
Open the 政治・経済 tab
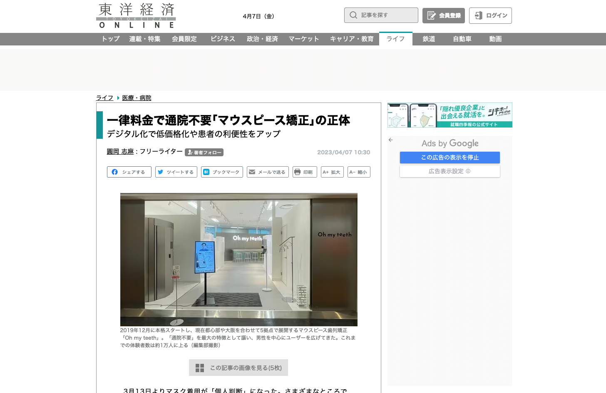pyautogui.click(x=262, y=39)
